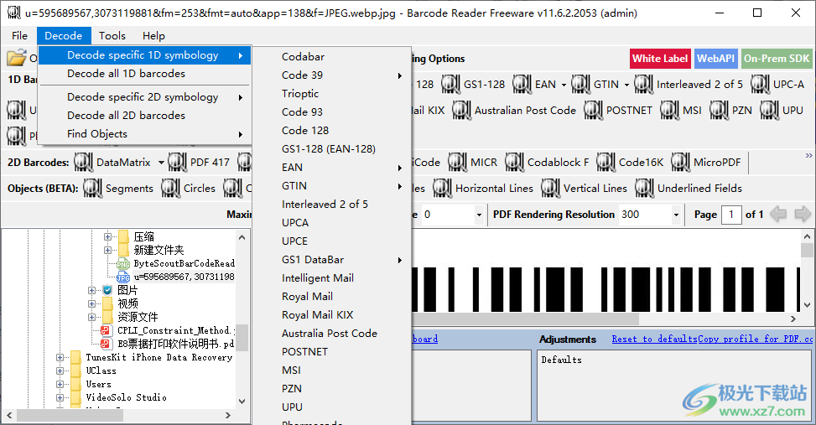Click the Circles object detection icon

pyautogui.click(x=171, y=189)
